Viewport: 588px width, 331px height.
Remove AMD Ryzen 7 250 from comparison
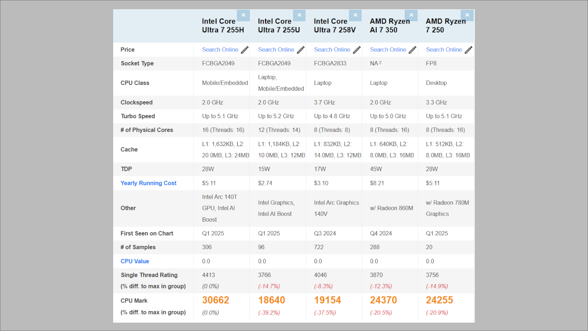pyautogui.click(x=467, y=15)
